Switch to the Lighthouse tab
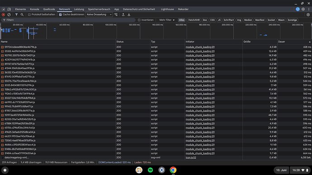Screen dimensions: 312x175 coord(167,9)
